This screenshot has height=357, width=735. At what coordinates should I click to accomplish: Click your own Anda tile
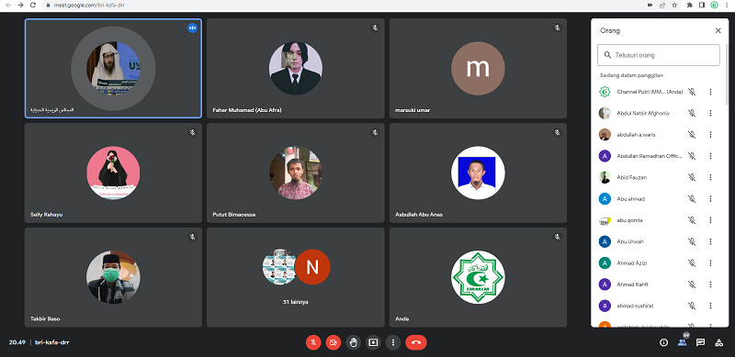tap(478, 277)
